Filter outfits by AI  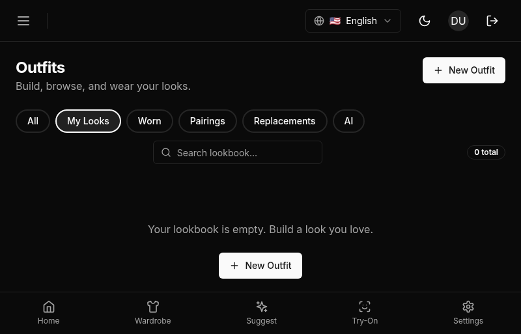348,121
